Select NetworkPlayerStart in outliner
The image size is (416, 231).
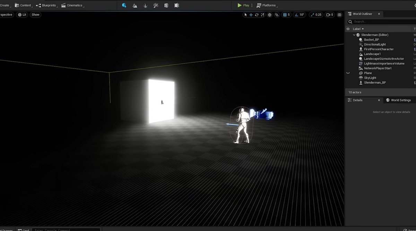coord(378,68)
